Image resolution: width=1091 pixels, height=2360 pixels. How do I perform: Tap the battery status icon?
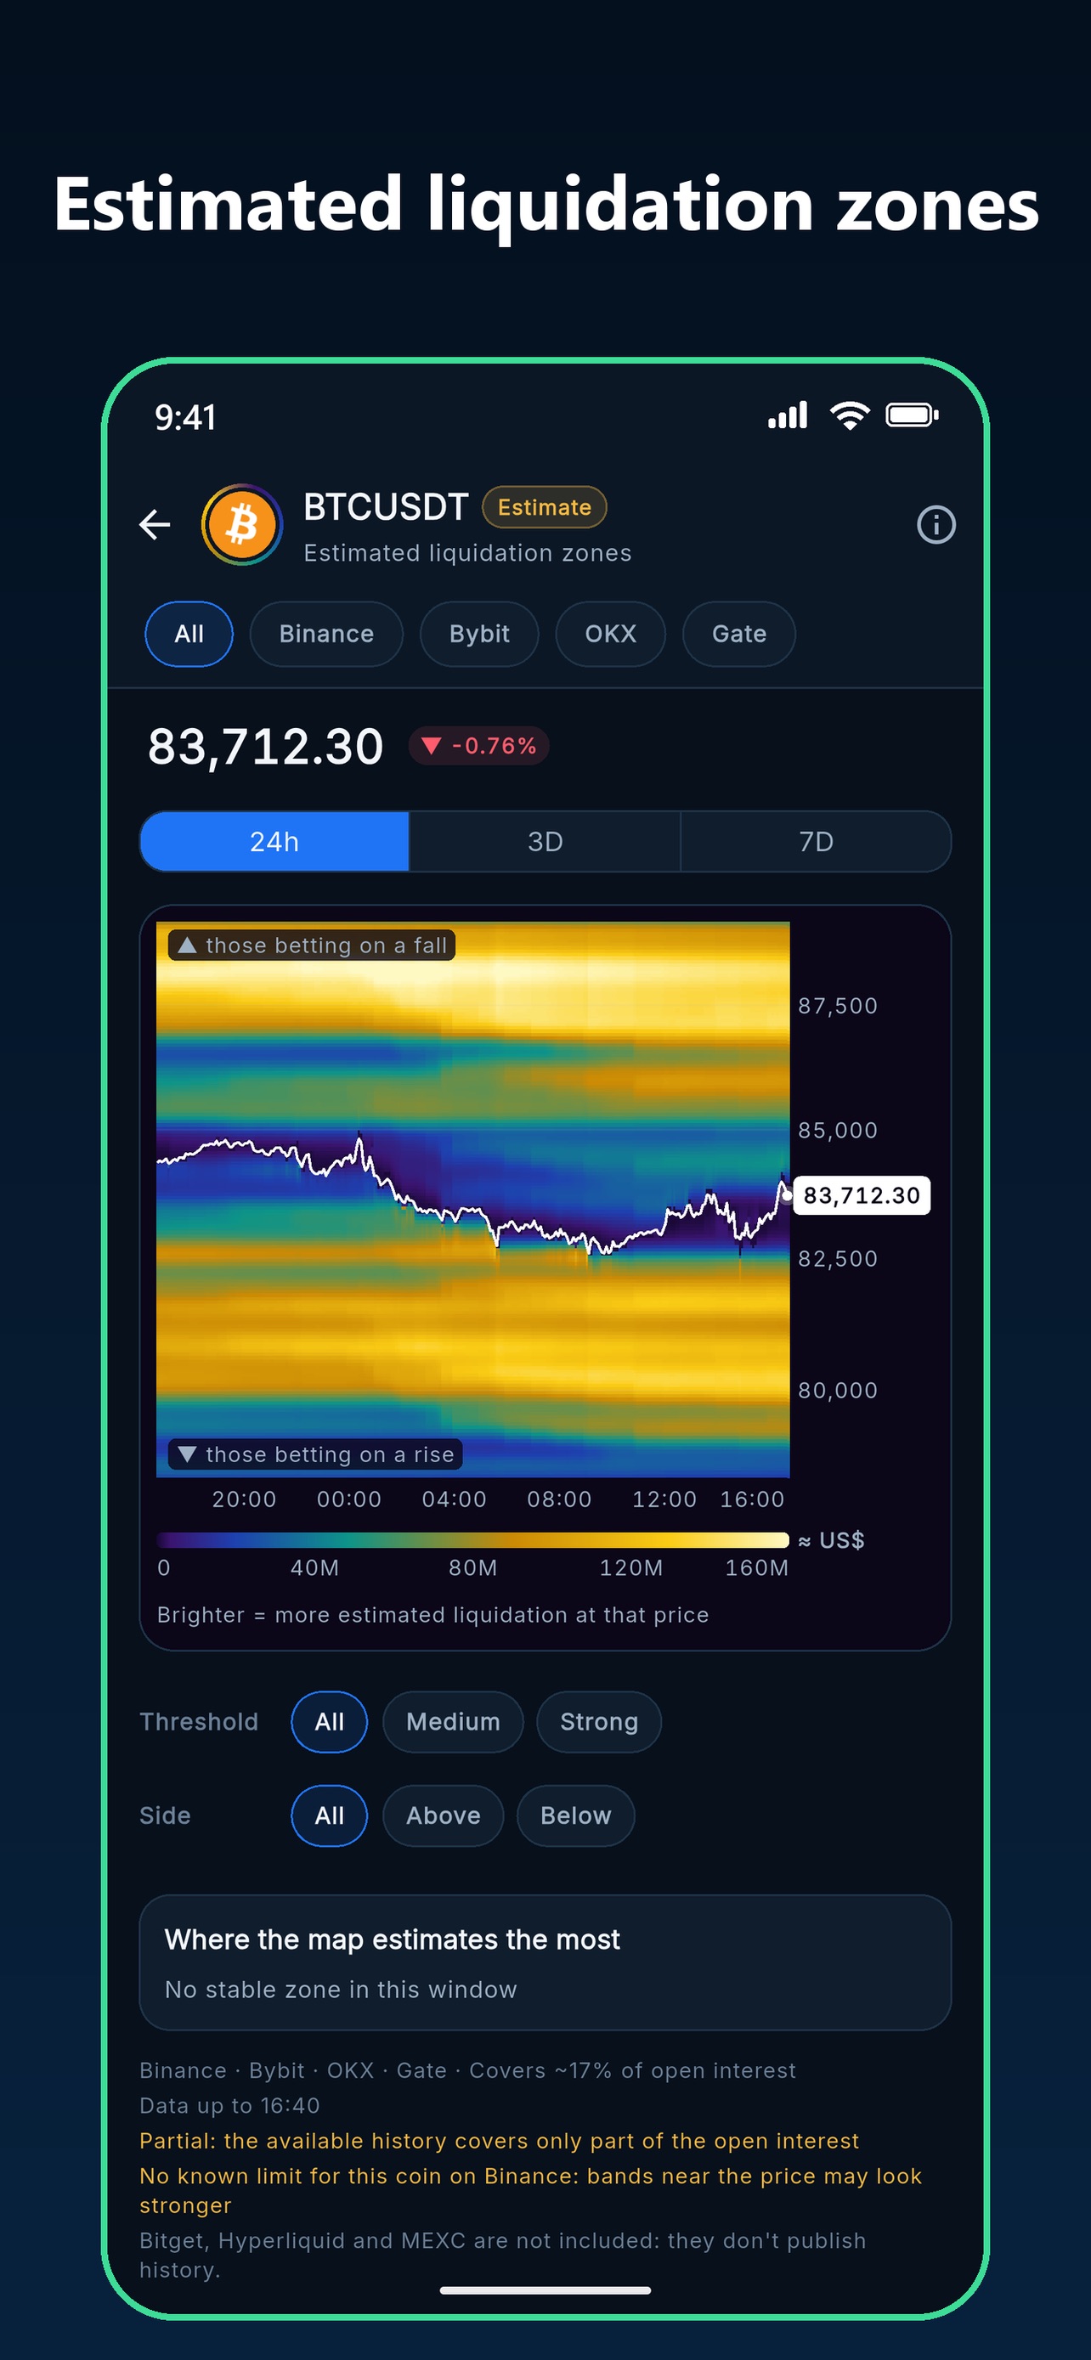point(913,416)
